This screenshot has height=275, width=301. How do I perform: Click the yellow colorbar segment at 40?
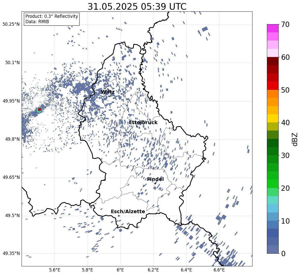pos(273,118)
